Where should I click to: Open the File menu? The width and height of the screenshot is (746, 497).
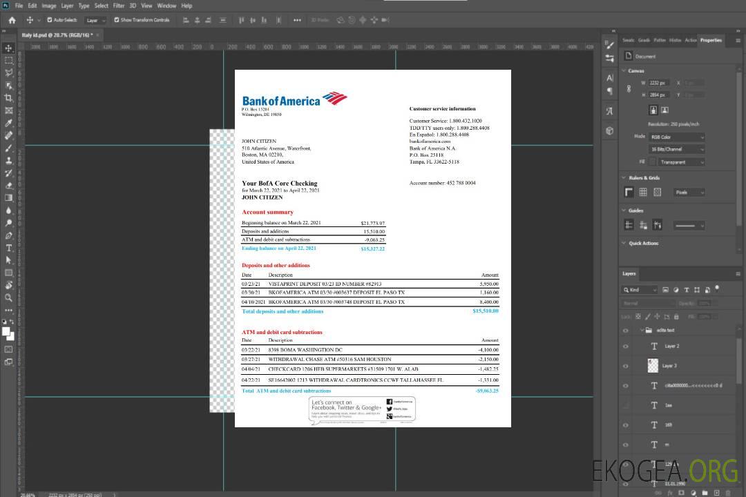coord(19,6)
